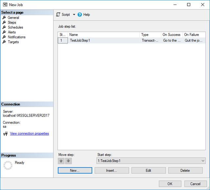Click the connection properties icon
The height and width of the screenshot is (190, 210).
point(5,134)
